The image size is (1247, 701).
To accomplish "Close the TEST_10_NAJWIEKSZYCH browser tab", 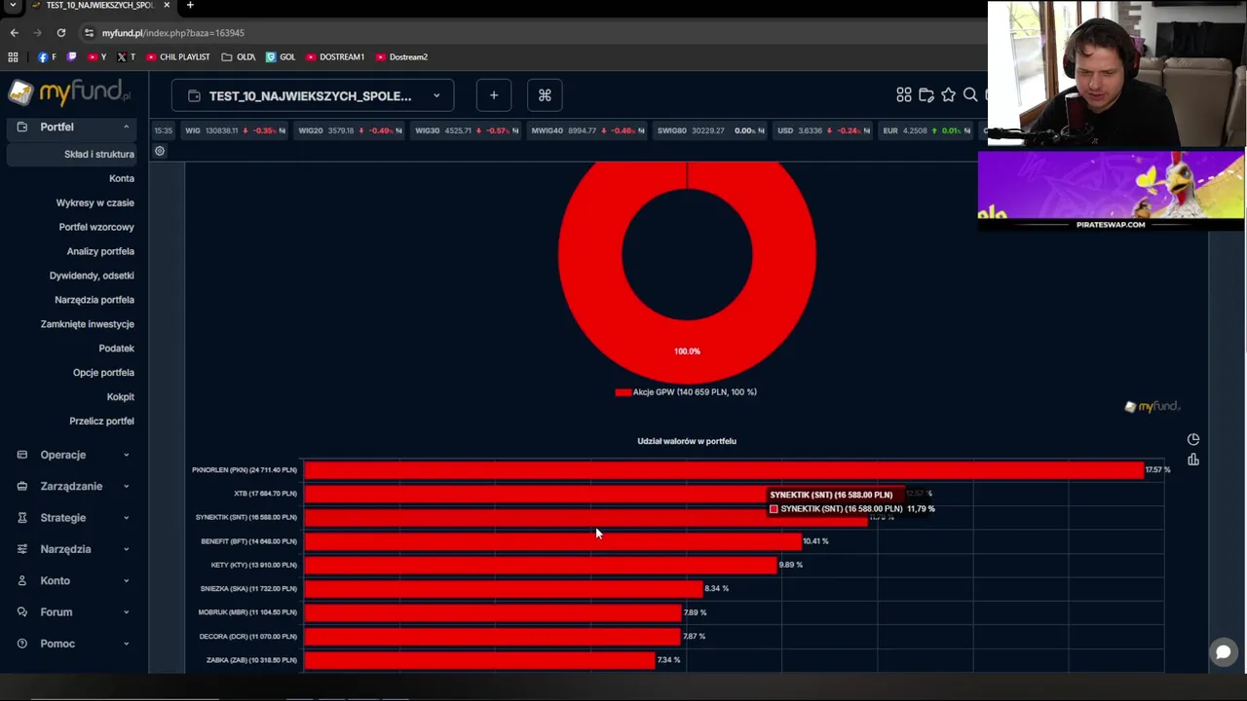I will click(167, 5).
